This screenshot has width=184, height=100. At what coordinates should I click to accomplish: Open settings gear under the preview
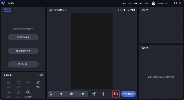pos(103,94)
